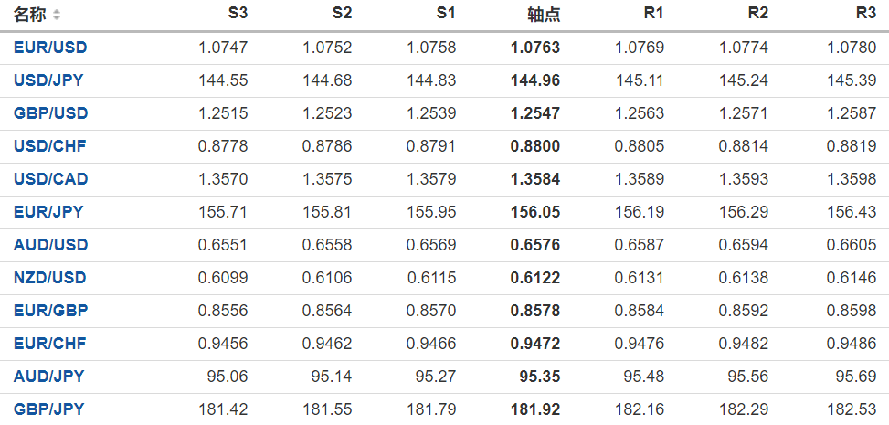
Task: Click the R1 column header
Action: (x=653, y=15)
